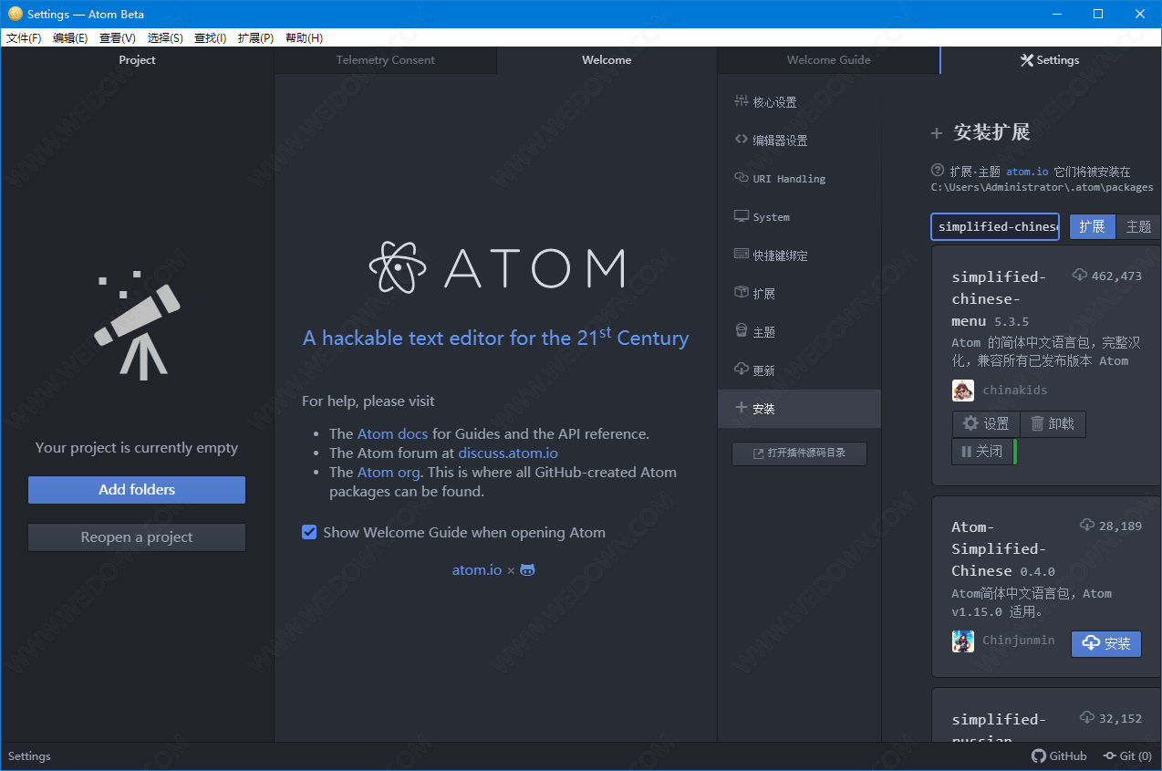This screenshot has height=771, width=1162.
Task: Open the atom.io link in the install description
Action: click(1028, 172)
